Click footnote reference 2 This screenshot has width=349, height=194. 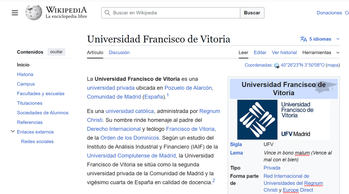pos(214,180)
